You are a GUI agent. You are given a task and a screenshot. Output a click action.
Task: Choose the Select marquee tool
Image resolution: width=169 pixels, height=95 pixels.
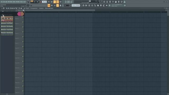point(18,8)
